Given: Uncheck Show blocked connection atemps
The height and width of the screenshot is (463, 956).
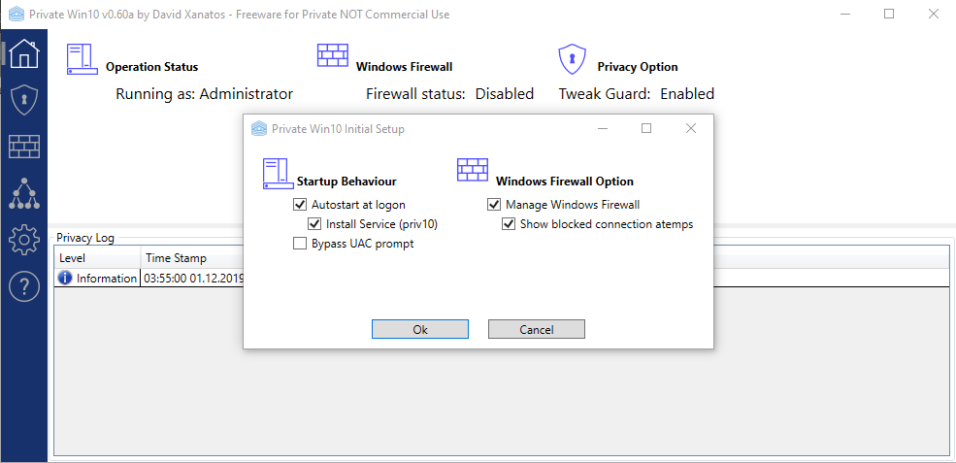Looking at the screenshot, I should tap(508, 224).
